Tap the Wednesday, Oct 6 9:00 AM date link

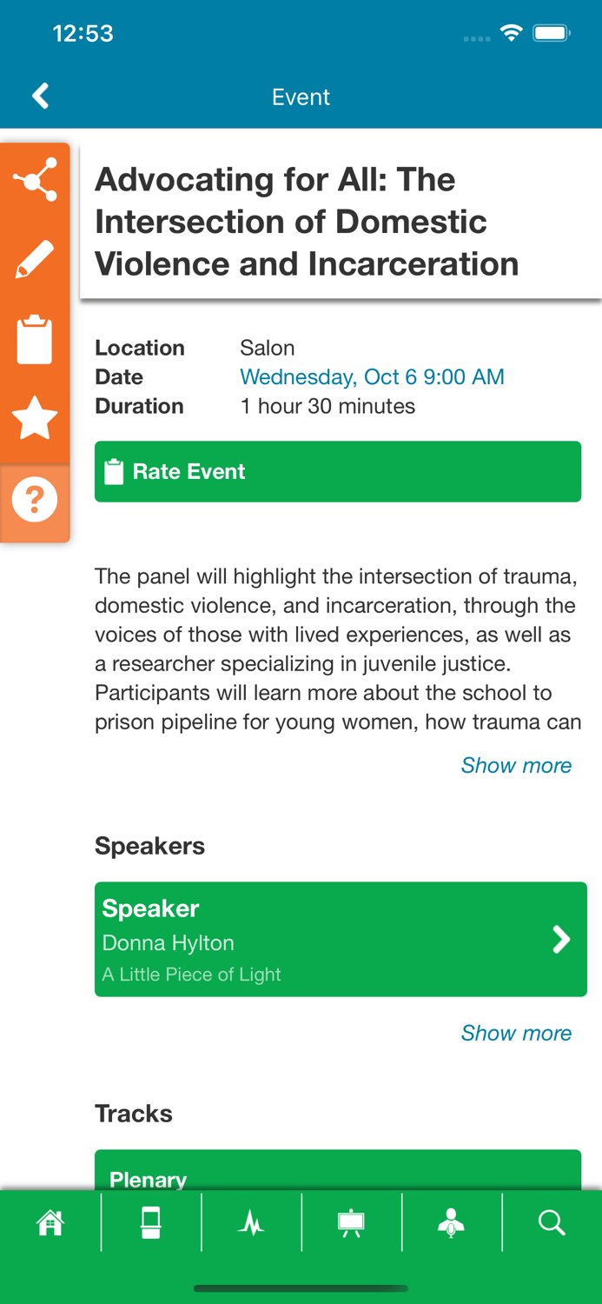pyautogui.click(x=372, y=376)
